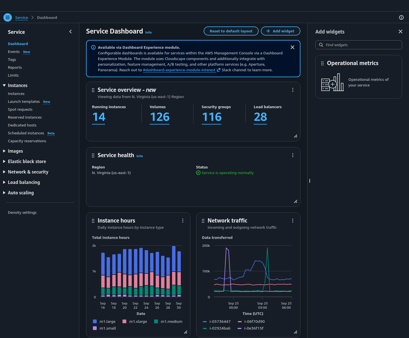Viewport: 409px width, 338px height.
Task: Close the Add widgets panel
Action: 401,32
